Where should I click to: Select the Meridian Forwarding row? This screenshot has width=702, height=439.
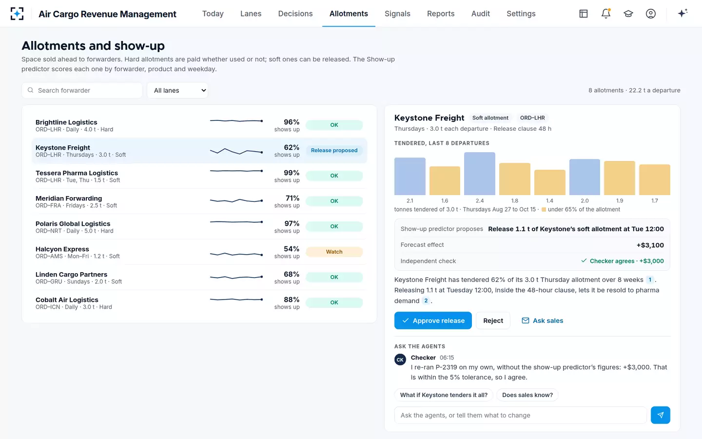coord(199,201)
